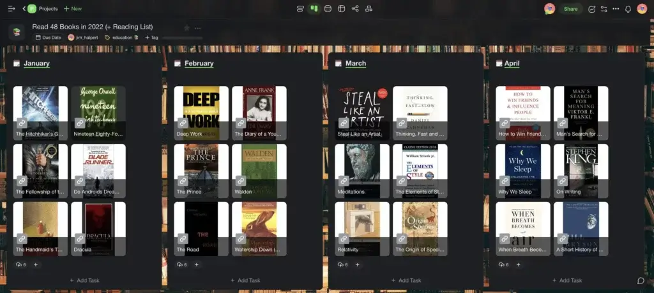Click the Share button
Viewport: 654px width, 293px height.
570,9
